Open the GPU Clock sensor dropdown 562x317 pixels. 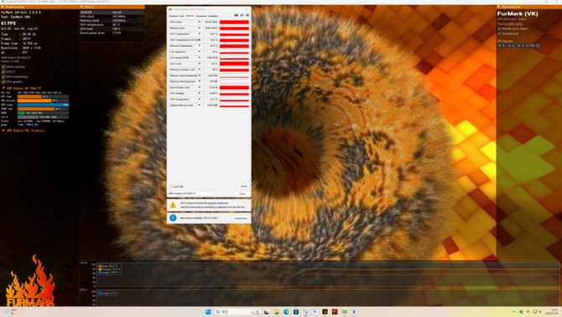click(200, 22)
